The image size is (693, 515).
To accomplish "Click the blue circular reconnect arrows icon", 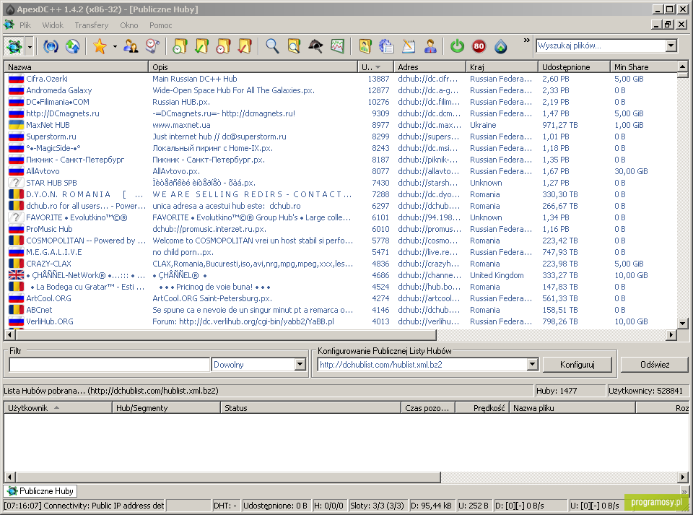I will tap(51, 46).
